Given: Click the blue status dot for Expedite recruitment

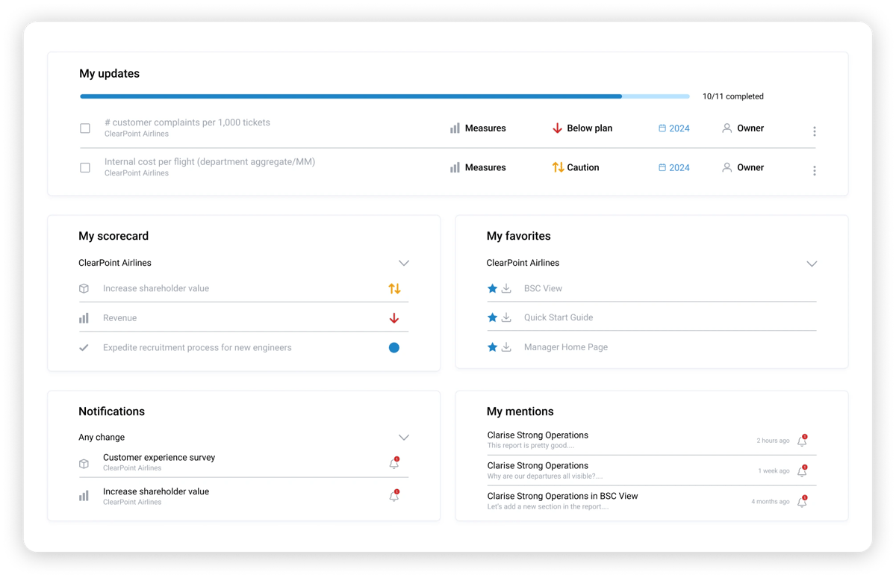Looking at the screenshot, I should [394, 348].
